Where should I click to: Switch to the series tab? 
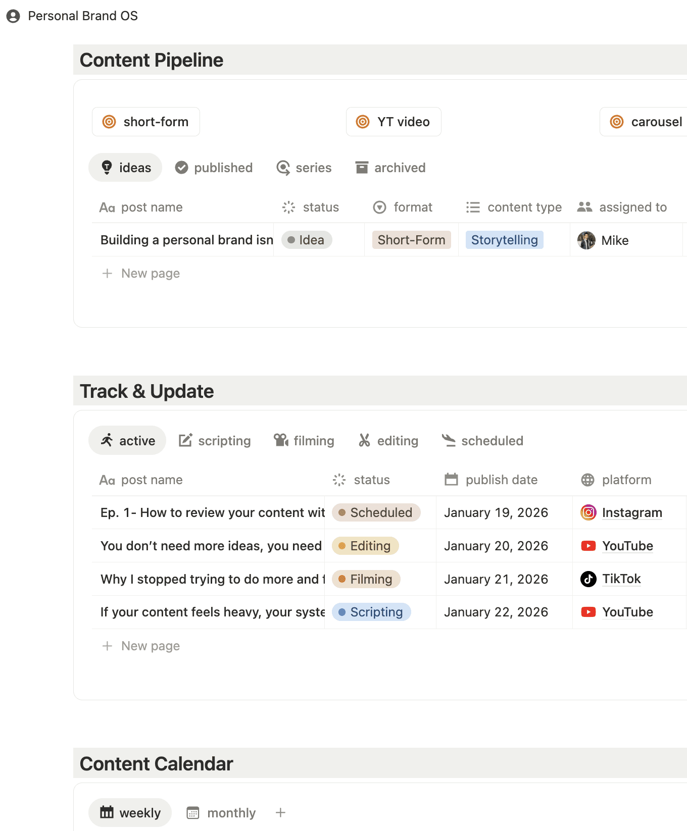(x=304, y=168)
